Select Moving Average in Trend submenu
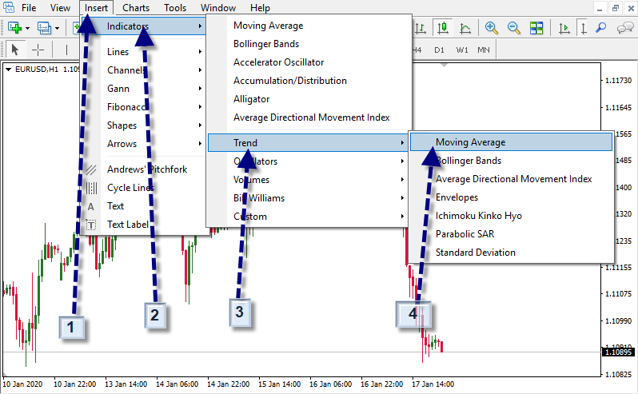Viewport: 638px width, 394px height. click(x=511, y=142)
